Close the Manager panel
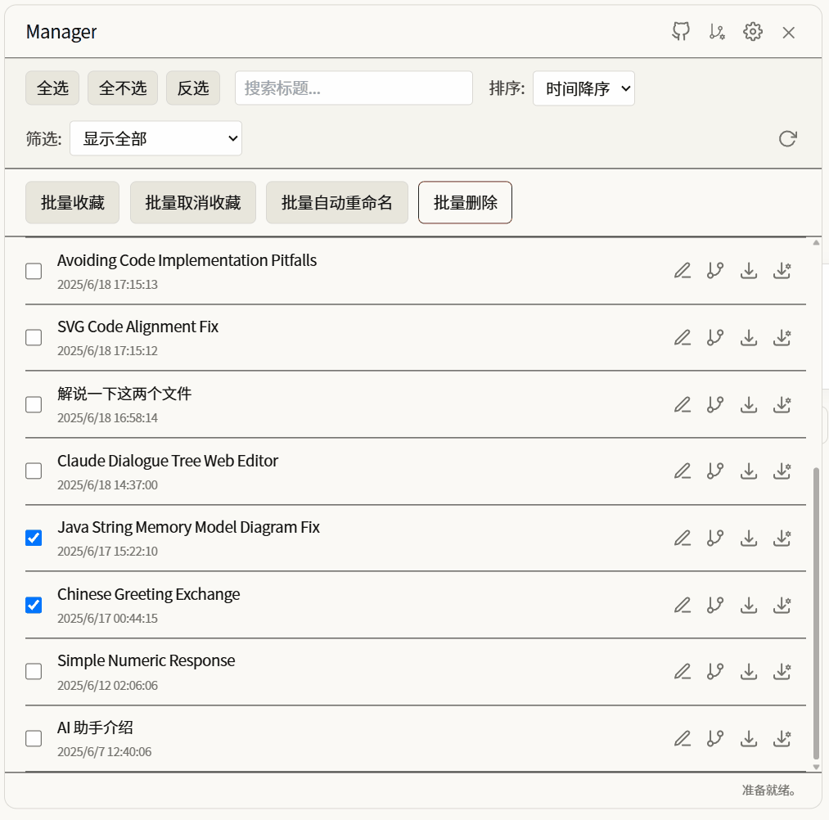This screenshot has height=820, width=829. tap(788, 32)
